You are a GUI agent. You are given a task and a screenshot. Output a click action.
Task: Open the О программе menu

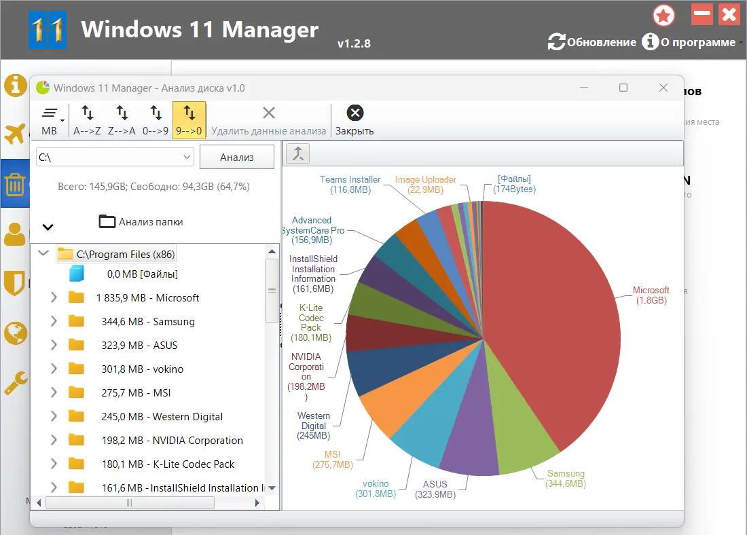coord(692,42)
